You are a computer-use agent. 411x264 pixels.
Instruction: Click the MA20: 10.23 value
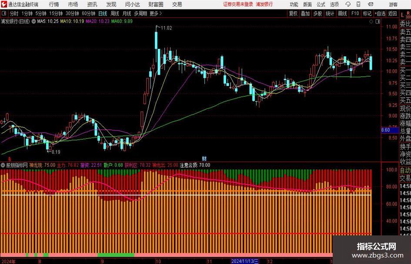click(x=97, y=21)
